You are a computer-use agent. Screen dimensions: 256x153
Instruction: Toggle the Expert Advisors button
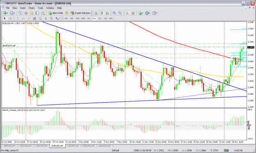click(x=80, y=13)
